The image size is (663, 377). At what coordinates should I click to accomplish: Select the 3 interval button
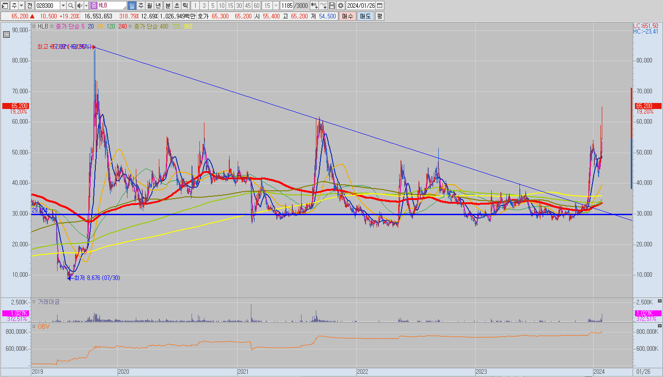click(204, 6)
